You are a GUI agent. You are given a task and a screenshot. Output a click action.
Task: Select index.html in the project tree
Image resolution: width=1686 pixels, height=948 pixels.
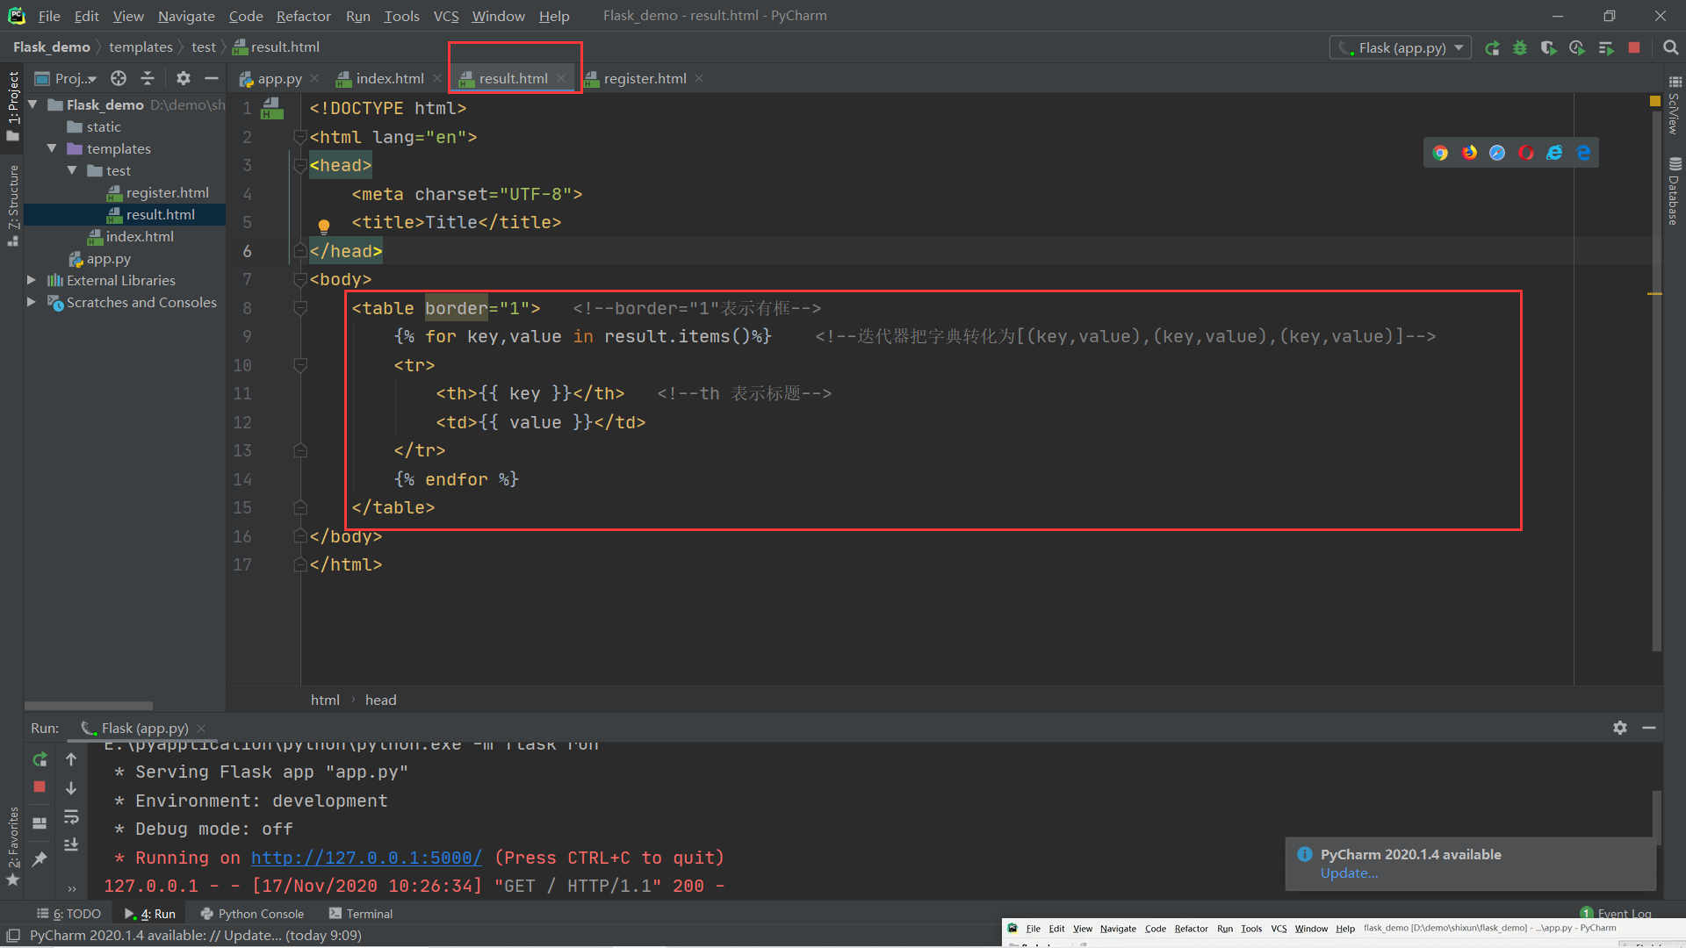[140, 237]
